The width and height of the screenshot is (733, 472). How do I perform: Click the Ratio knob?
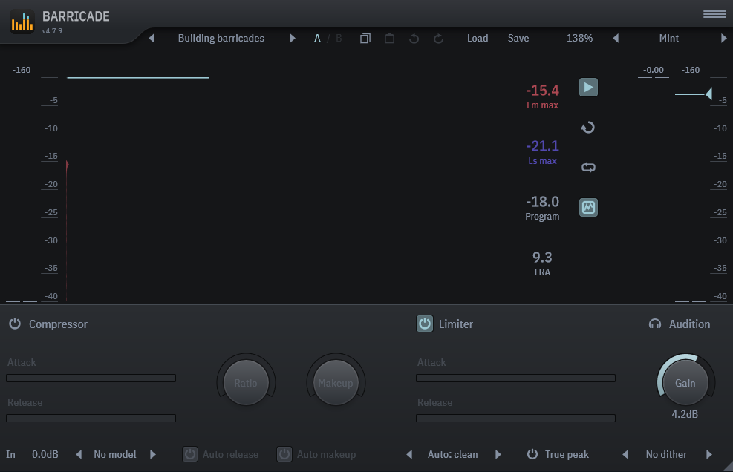pyautogui.click(x=246, y=383)
